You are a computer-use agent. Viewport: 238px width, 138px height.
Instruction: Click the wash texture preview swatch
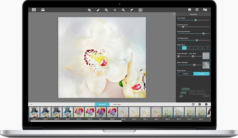pos(206,56)
